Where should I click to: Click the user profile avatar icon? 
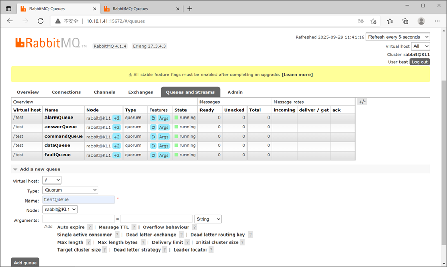coord(421,21)
